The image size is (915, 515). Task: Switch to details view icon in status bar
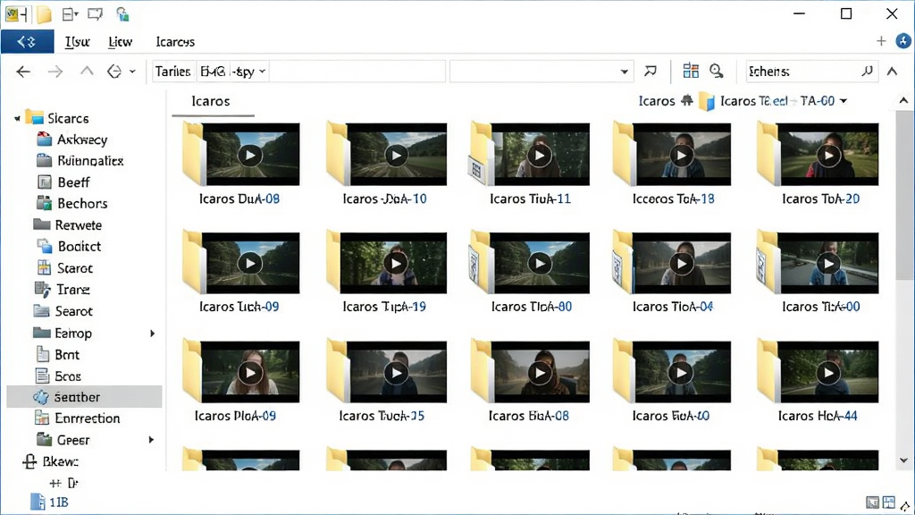click(x=872, y=502)
